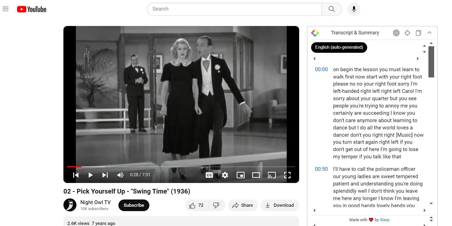Jump to transcript timestamp 00:50
Screen dimensions: 452x226
coord(321,169)
